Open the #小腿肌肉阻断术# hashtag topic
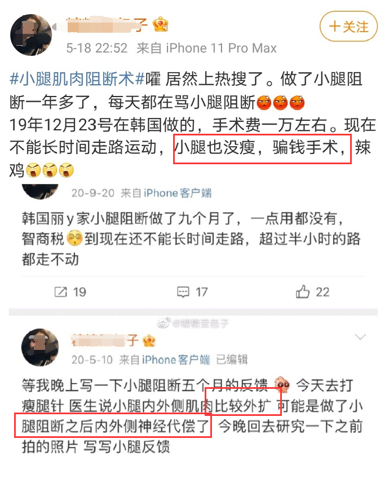Viewport: 389px width, 478px height. [x=77, y=79]
